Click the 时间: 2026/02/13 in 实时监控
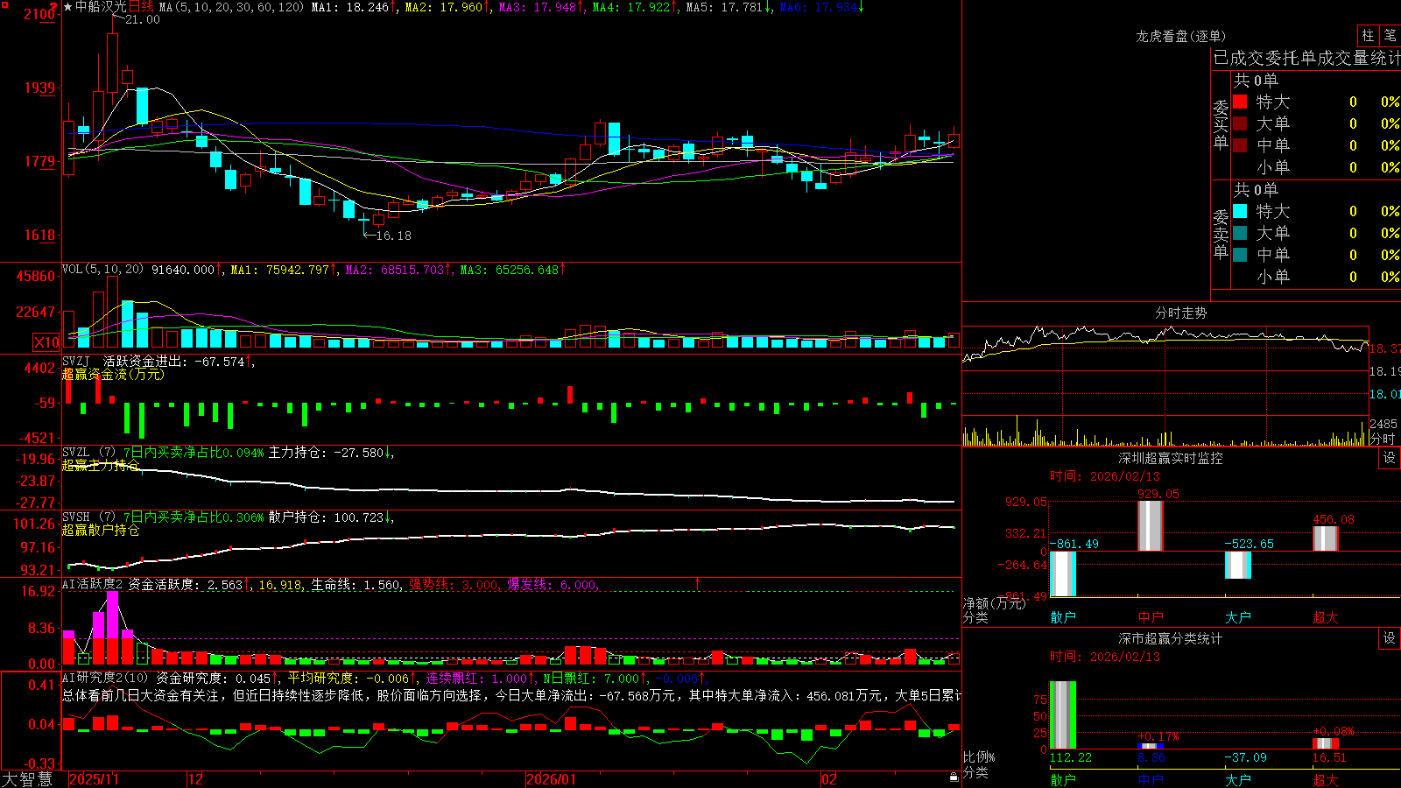 pyautogui.click(x=1105, y=476)
